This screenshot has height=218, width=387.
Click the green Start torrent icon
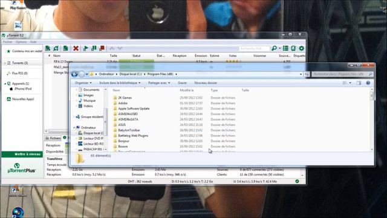[86, 48]
